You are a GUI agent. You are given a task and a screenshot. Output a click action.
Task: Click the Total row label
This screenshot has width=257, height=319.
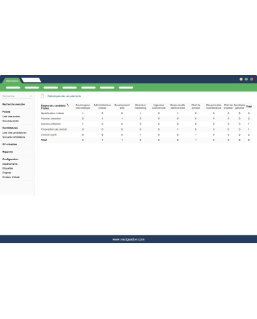43,140
